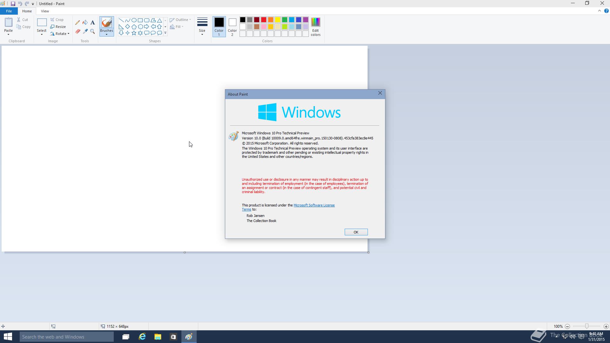Click the Select rectangle tool
Screen dimensions: 610x343
[42, 22]
